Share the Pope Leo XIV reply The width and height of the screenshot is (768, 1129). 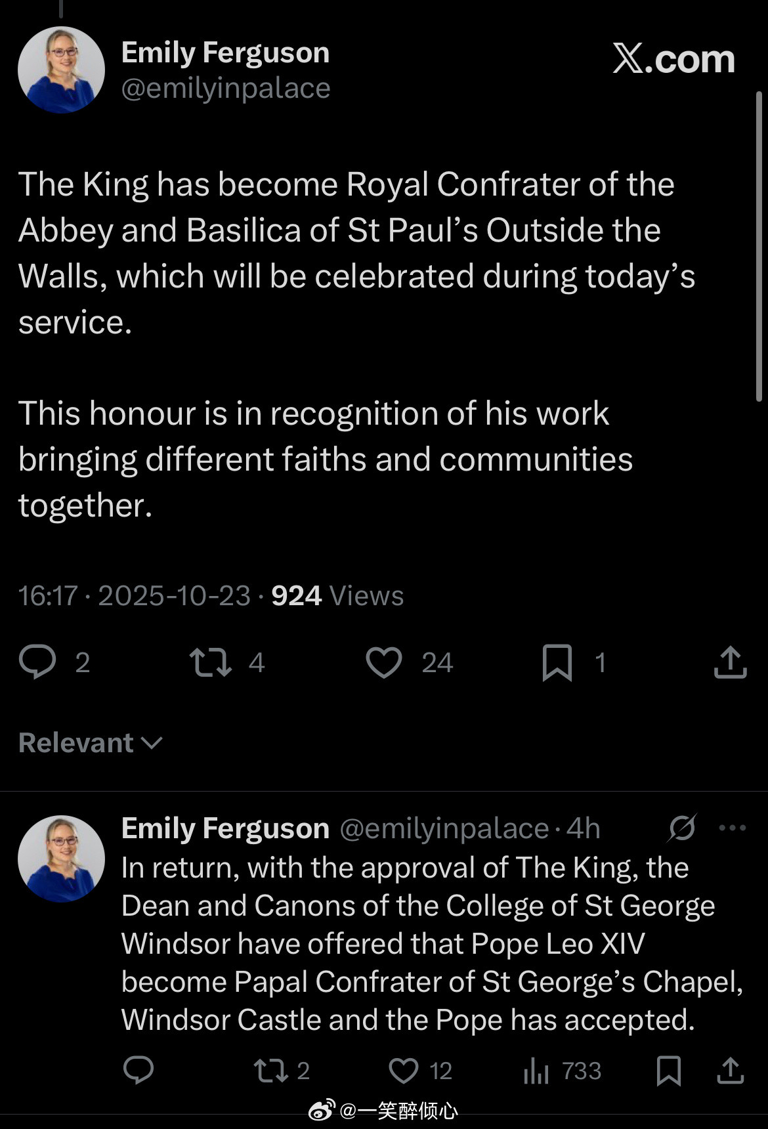pos(730,1070)
